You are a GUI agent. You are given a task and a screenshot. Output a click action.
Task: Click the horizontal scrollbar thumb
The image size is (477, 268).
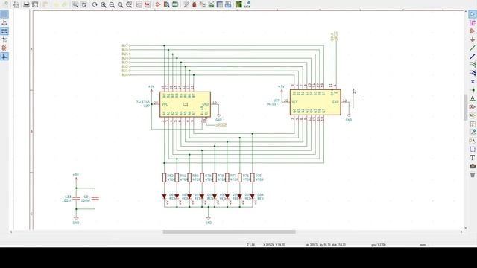tap(229, 232)
